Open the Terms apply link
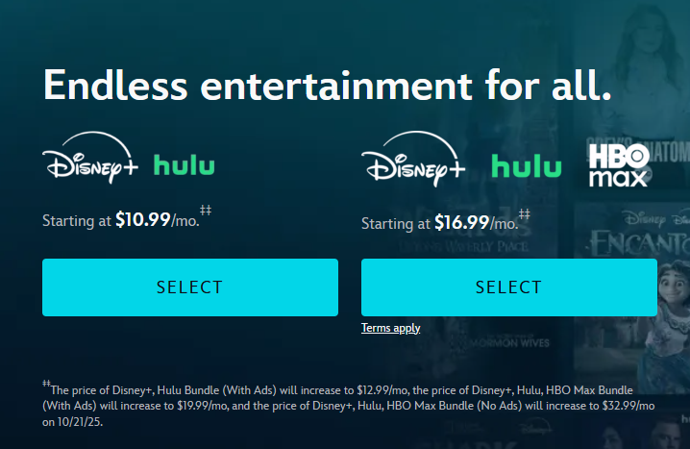690x449 pixels. pyautogui.click(x=390, y=328)
